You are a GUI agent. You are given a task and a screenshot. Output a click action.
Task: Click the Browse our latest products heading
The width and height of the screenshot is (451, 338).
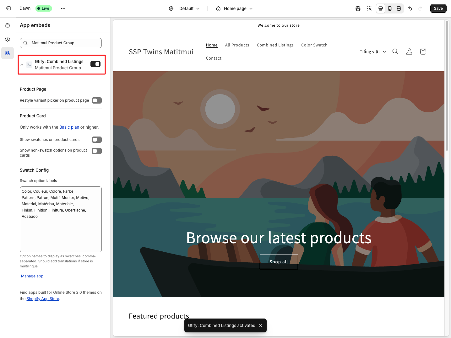[279, 238]
